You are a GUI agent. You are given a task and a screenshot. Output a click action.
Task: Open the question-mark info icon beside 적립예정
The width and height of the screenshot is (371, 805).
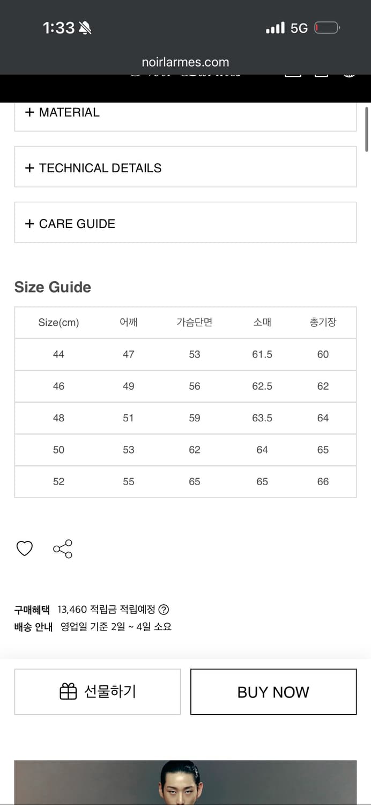pos(164,609)
